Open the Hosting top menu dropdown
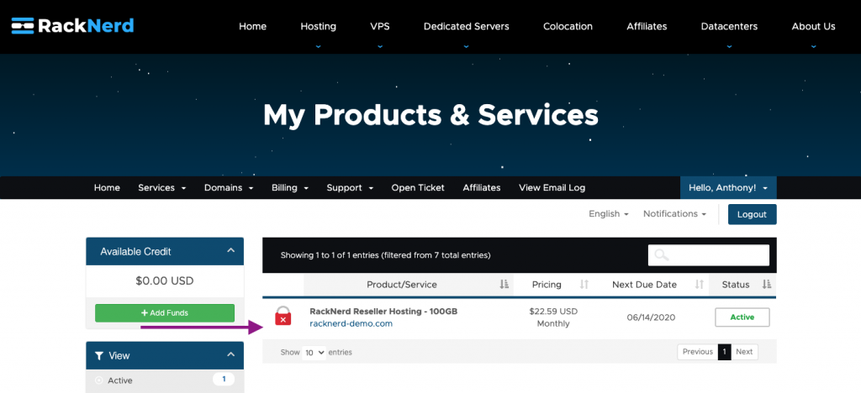 pyautogui.click(x=318, y=26)
